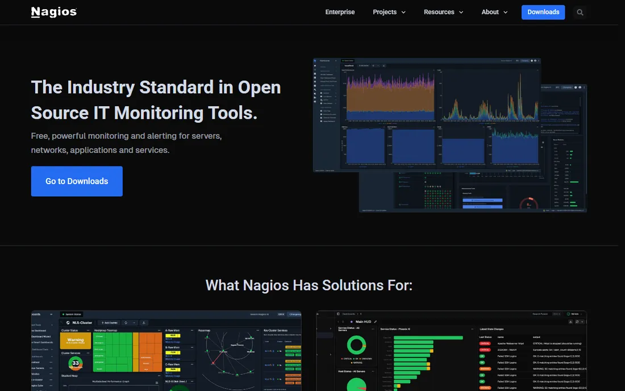Open the Enterprise menu link
Screen dimensions: 625x391
coord(340,12)
